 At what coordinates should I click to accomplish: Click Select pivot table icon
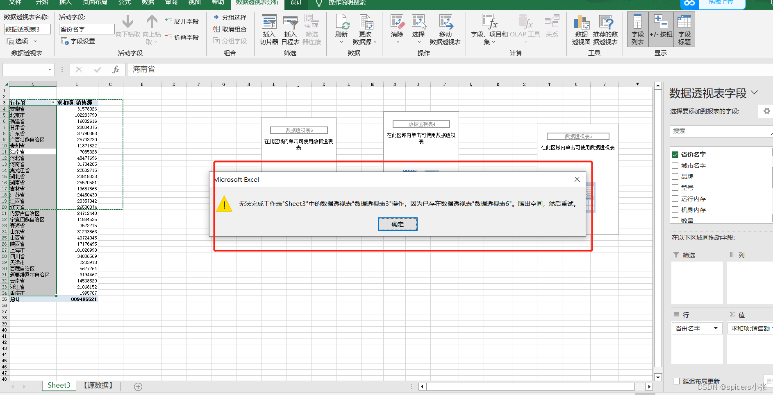click(418, 22)
